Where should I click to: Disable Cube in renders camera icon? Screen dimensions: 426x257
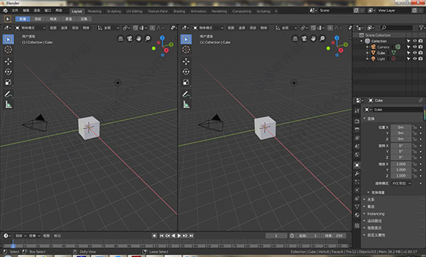420,53
